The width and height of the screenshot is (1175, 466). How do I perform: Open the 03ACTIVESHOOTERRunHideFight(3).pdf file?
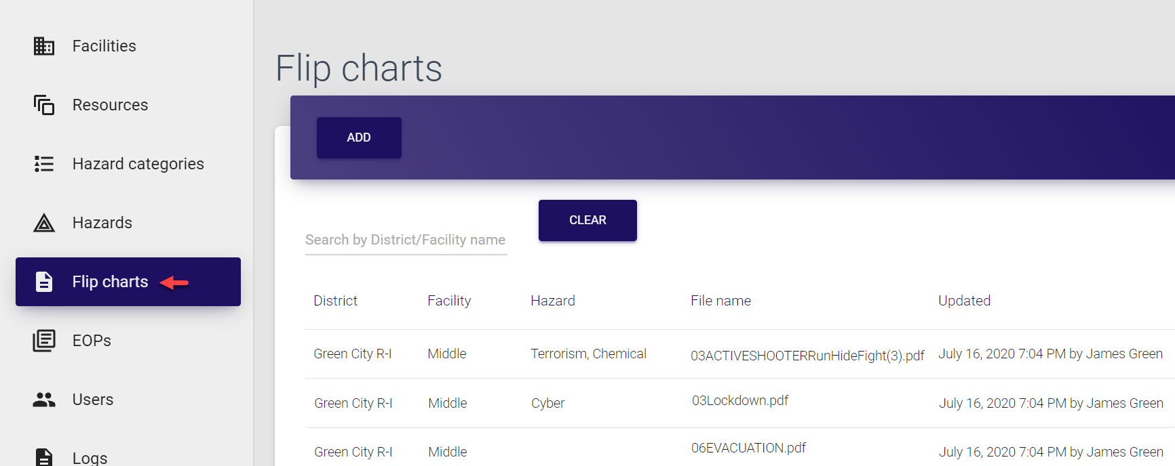(x=807, y=356)
